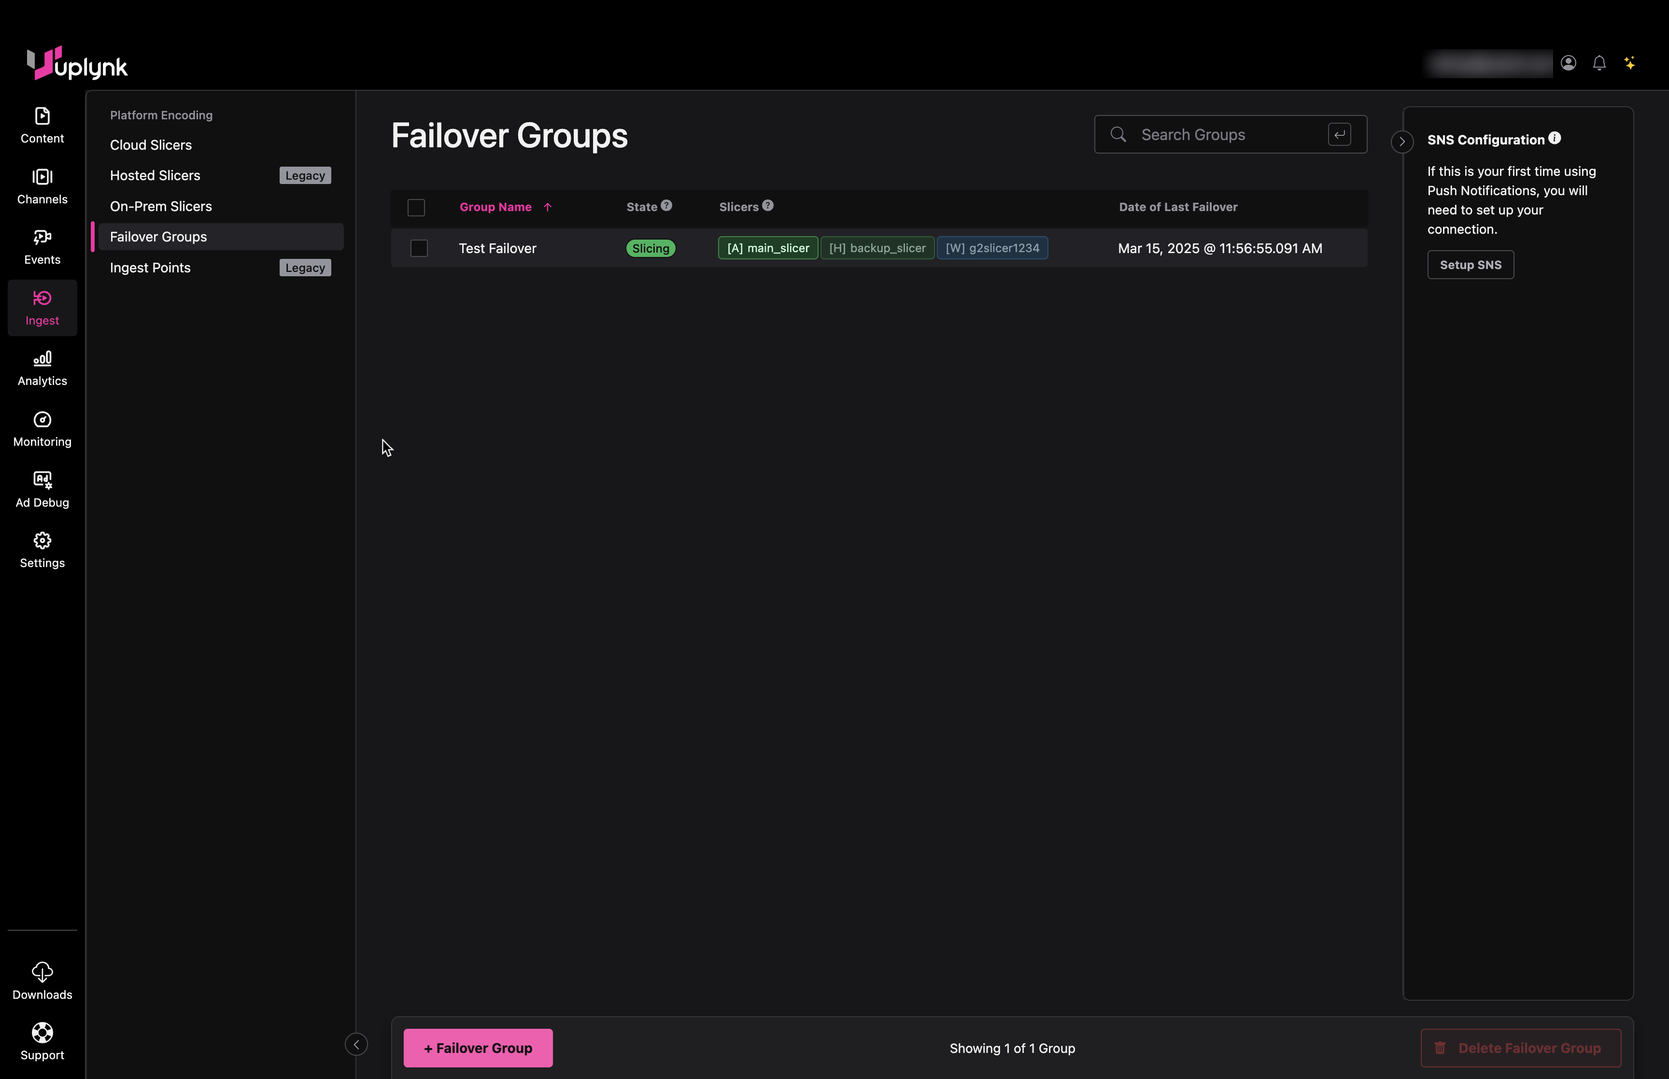This screenshot has width=1669, height=1079.
Task: Open the Monitoring section
Action: [x=42, y=429]
